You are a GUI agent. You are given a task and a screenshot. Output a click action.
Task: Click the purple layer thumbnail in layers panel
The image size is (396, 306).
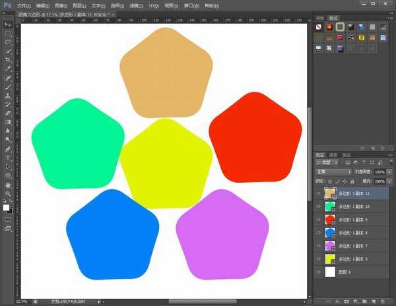tap(331, 245)
